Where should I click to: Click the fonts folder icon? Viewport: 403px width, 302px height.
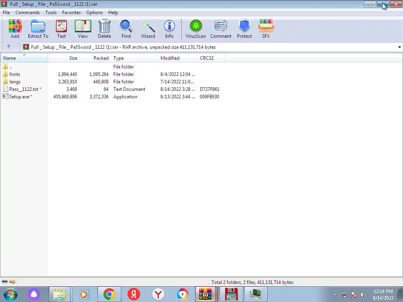tap(5, 74)
